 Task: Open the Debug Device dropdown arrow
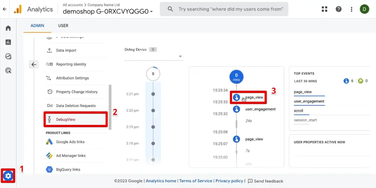pyautogui.click(x=180, y=57)
